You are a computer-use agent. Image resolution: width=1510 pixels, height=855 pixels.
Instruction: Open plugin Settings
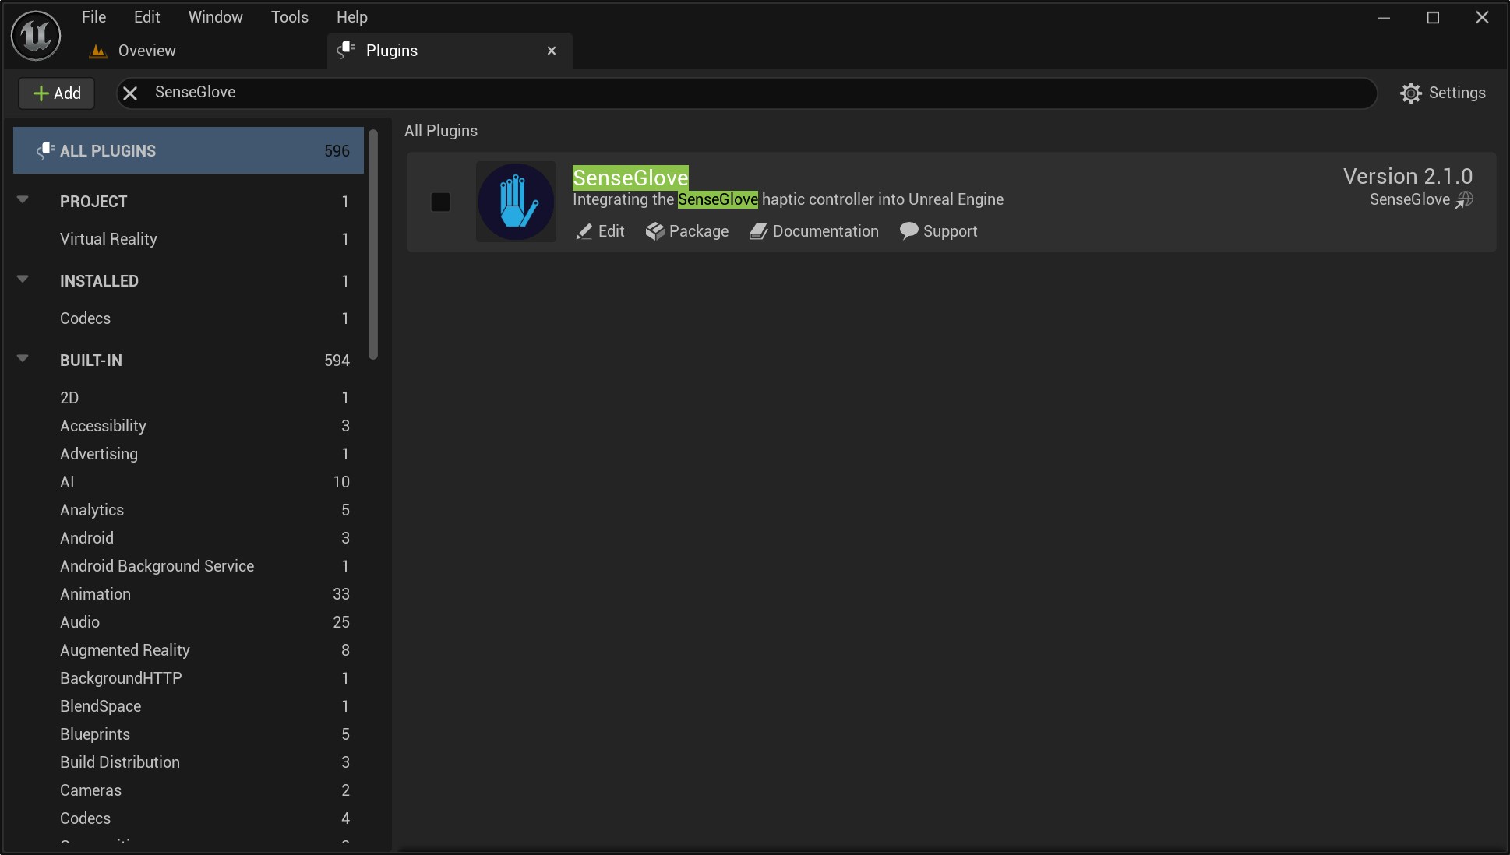(1443, 93)
